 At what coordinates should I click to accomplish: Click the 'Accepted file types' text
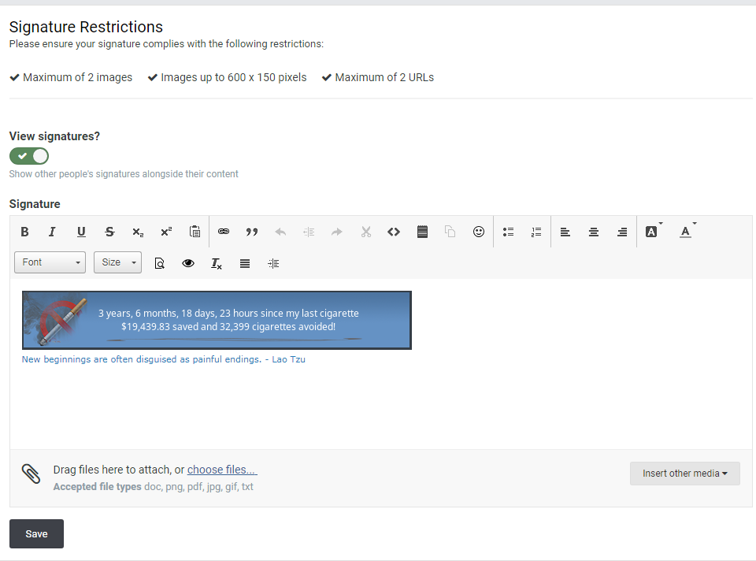98,487
